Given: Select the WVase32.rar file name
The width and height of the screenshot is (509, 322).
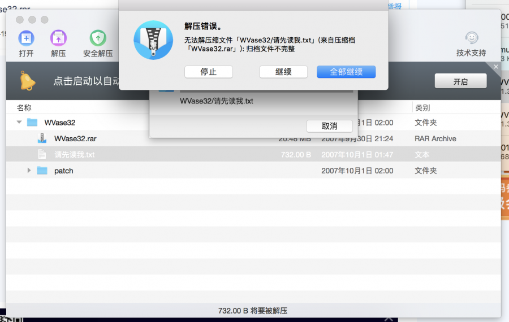Looking at the screenshot, I should pyautogui.click(x=75, y=139).
